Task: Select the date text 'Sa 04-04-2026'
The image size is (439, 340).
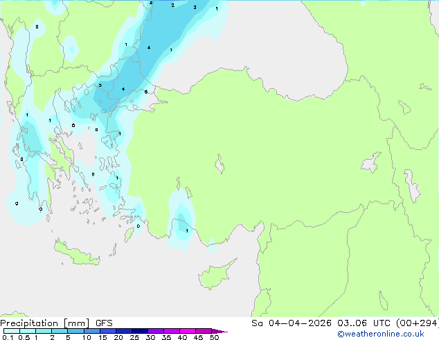Action: (292, 323)
